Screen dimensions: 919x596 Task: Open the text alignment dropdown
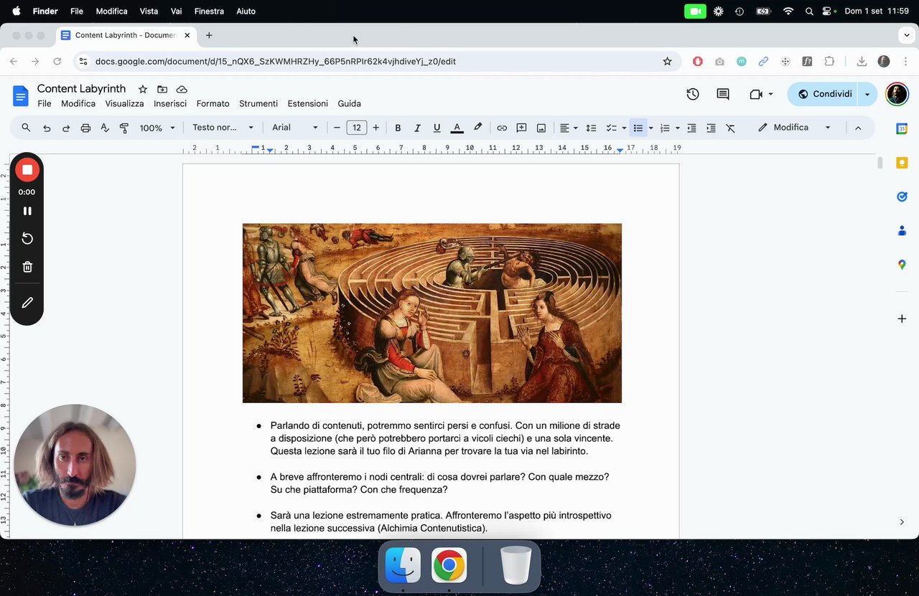569,128
